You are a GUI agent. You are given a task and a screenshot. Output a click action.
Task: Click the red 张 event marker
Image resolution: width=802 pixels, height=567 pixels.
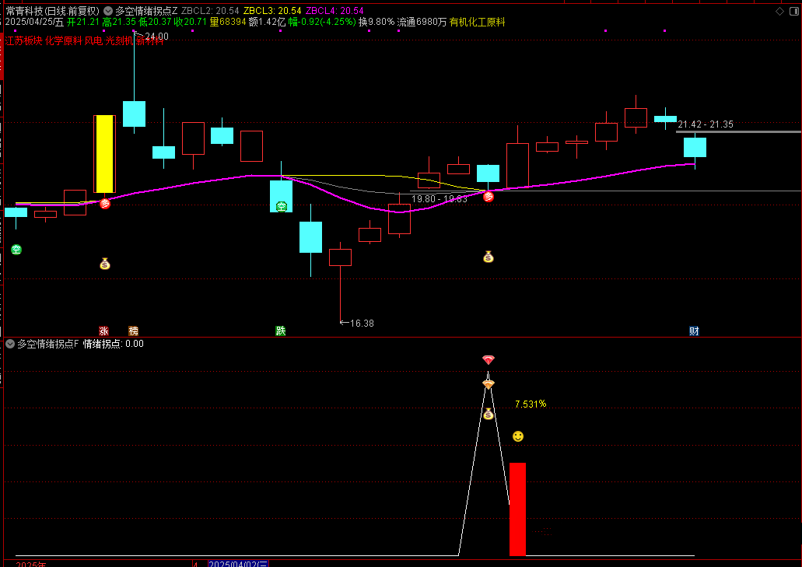[103, 331]
